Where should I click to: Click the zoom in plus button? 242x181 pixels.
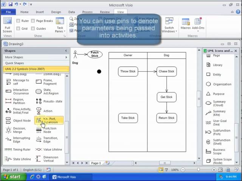tap(214, 170)
